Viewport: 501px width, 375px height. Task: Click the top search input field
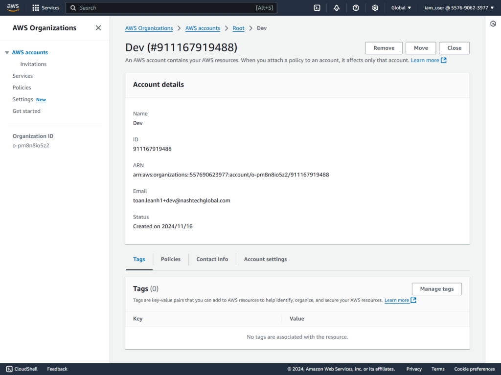pos(166,8)
